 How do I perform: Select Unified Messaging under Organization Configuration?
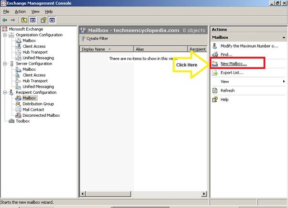coord(38,58)
